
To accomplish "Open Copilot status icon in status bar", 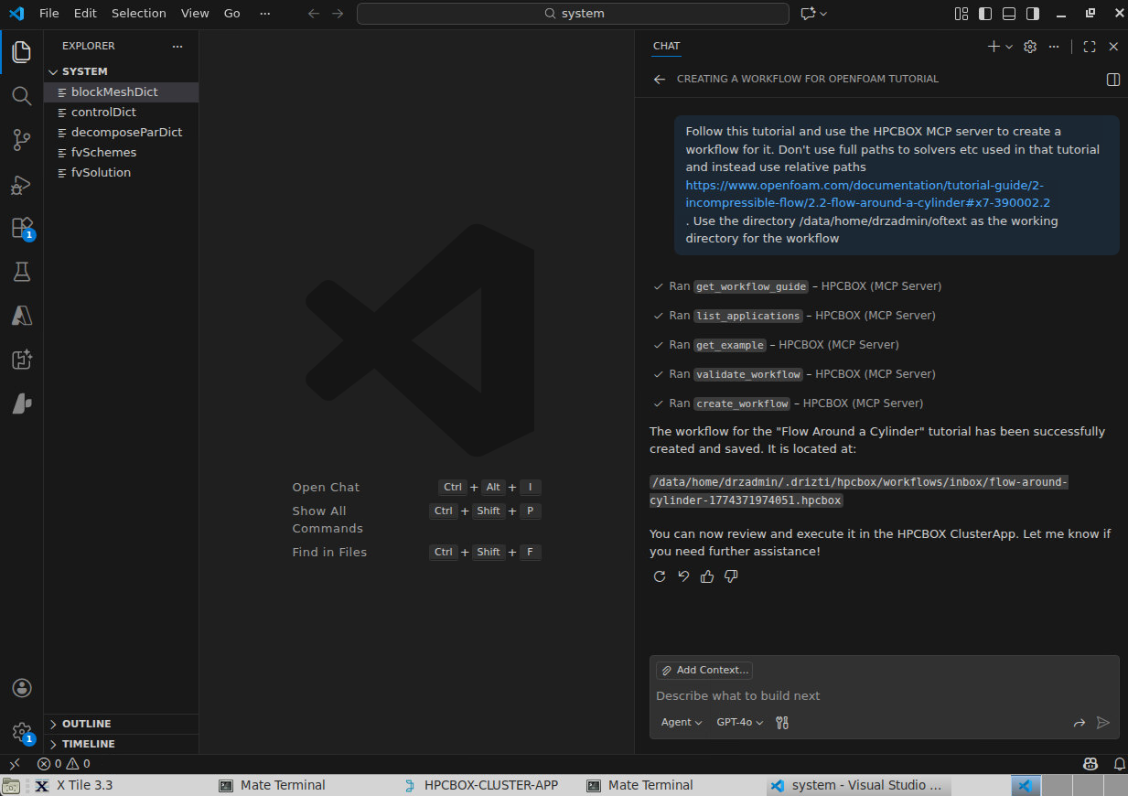I will click(x=1090, y=764).
